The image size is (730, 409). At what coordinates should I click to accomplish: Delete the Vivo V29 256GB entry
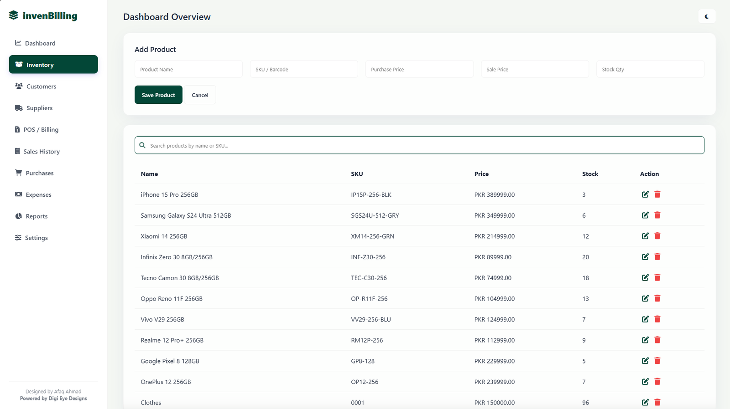[657, 319]
